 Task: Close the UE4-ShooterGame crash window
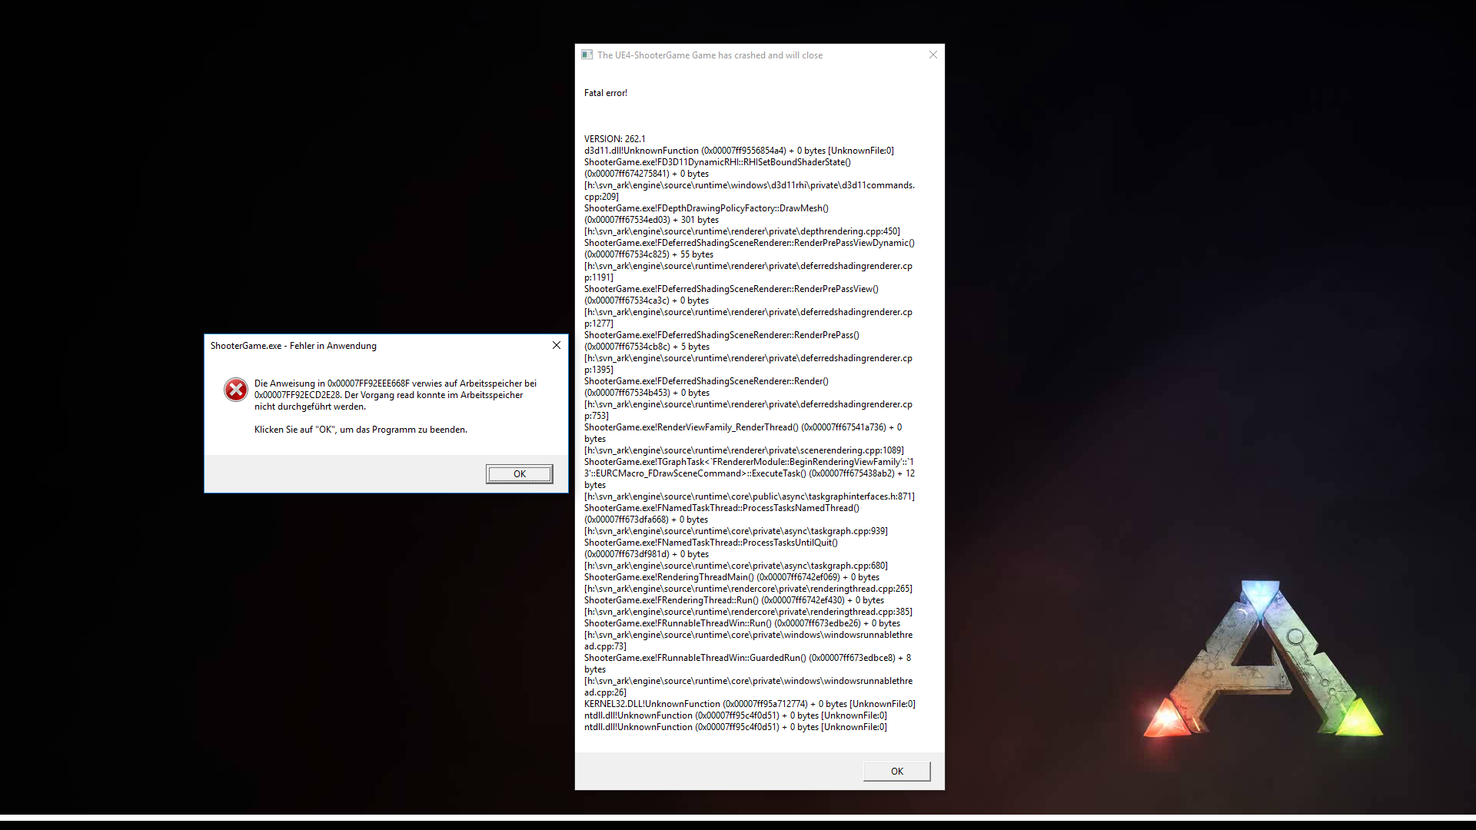[x=932, y=55]
